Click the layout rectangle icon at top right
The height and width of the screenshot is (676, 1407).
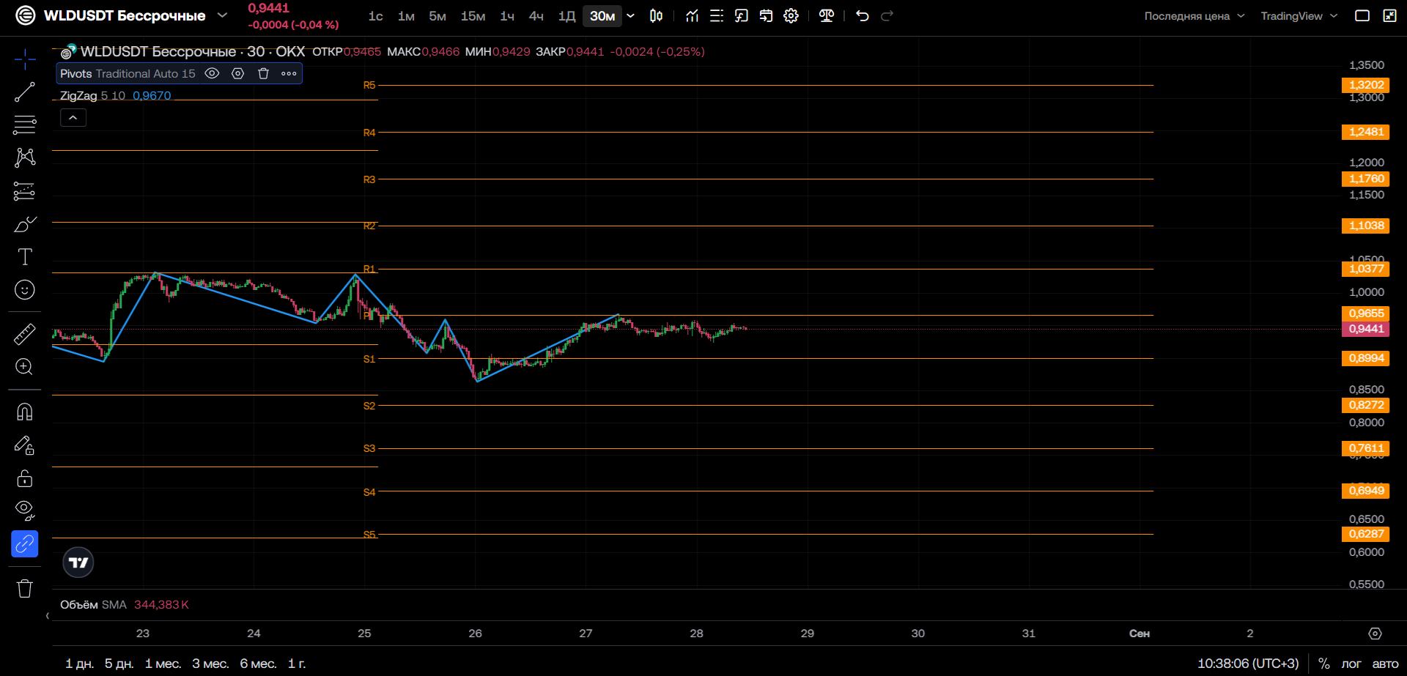pos(1362,16)
